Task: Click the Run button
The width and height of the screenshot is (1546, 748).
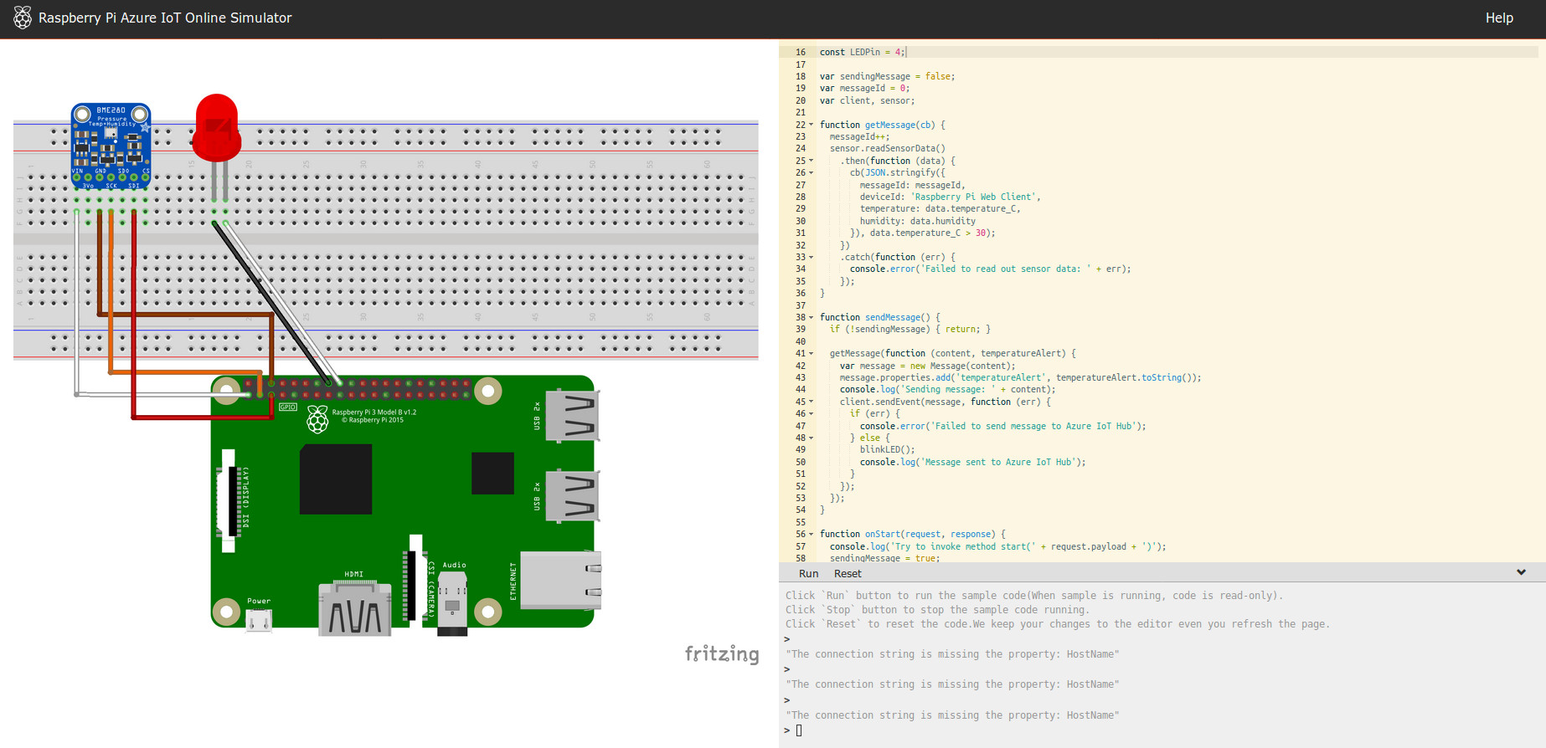Action: coord(808,574)
